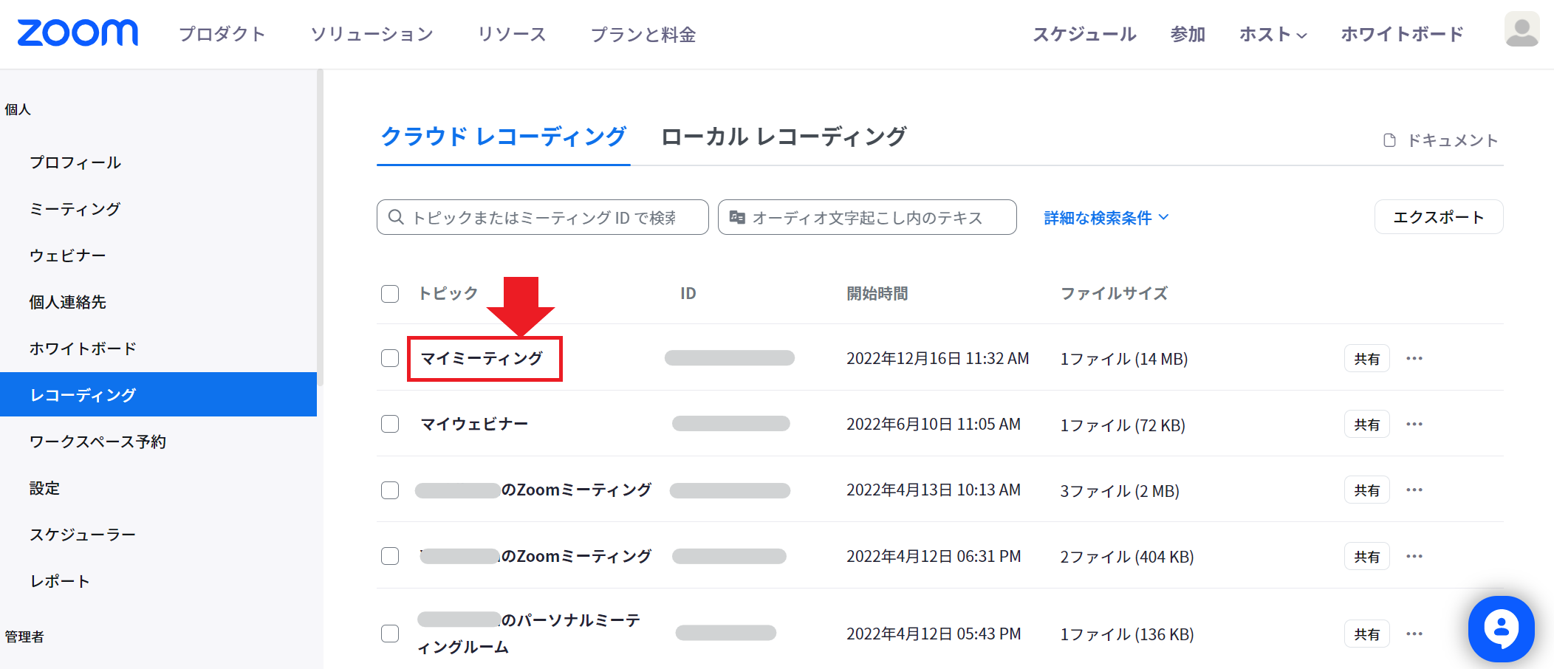
Task: Open more options for 2022年4月12日 05:43 PM row
Action: click(1414, 634)
